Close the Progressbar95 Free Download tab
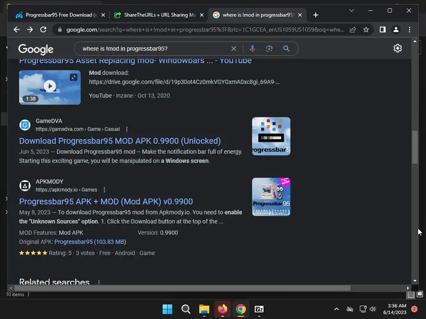 (x=103, y=15)
